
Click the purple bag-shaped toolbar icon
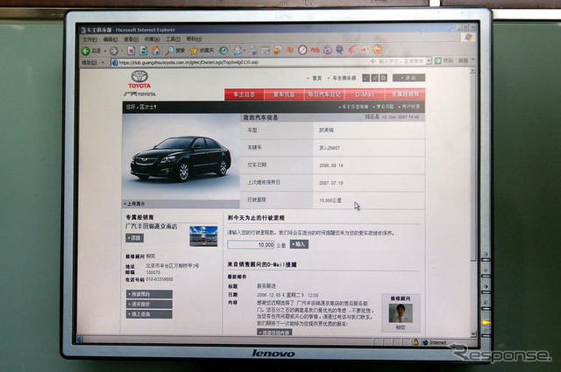[328, 50]
